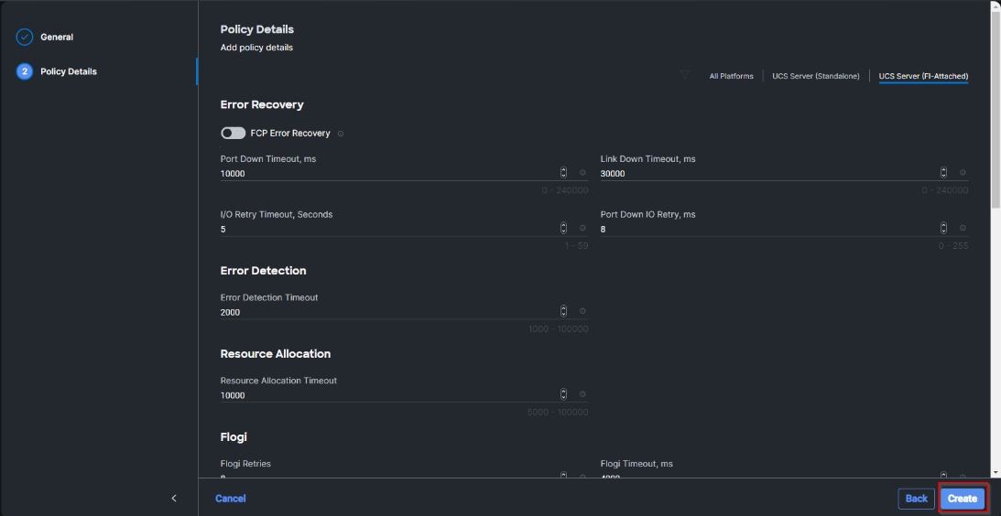This screenshot has width=1001, height=516.
Task: Select the All Platforms tab
Action: coord(731,76)
